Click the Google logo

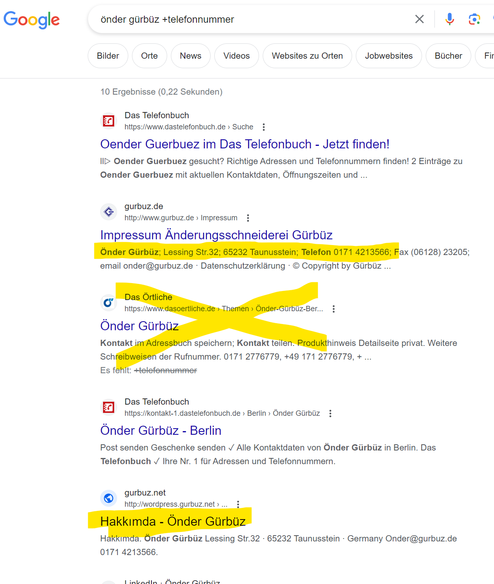(x=31, y=19)
